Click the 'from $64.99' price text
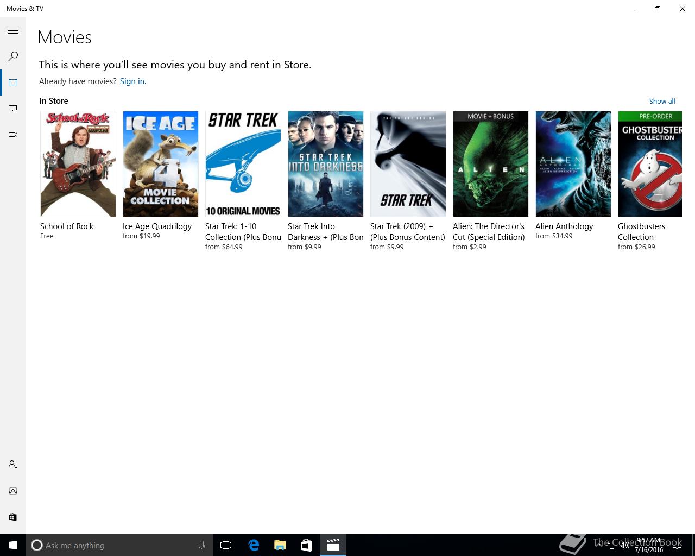This screenshot has height=556, width=695. tap(224, 247)
